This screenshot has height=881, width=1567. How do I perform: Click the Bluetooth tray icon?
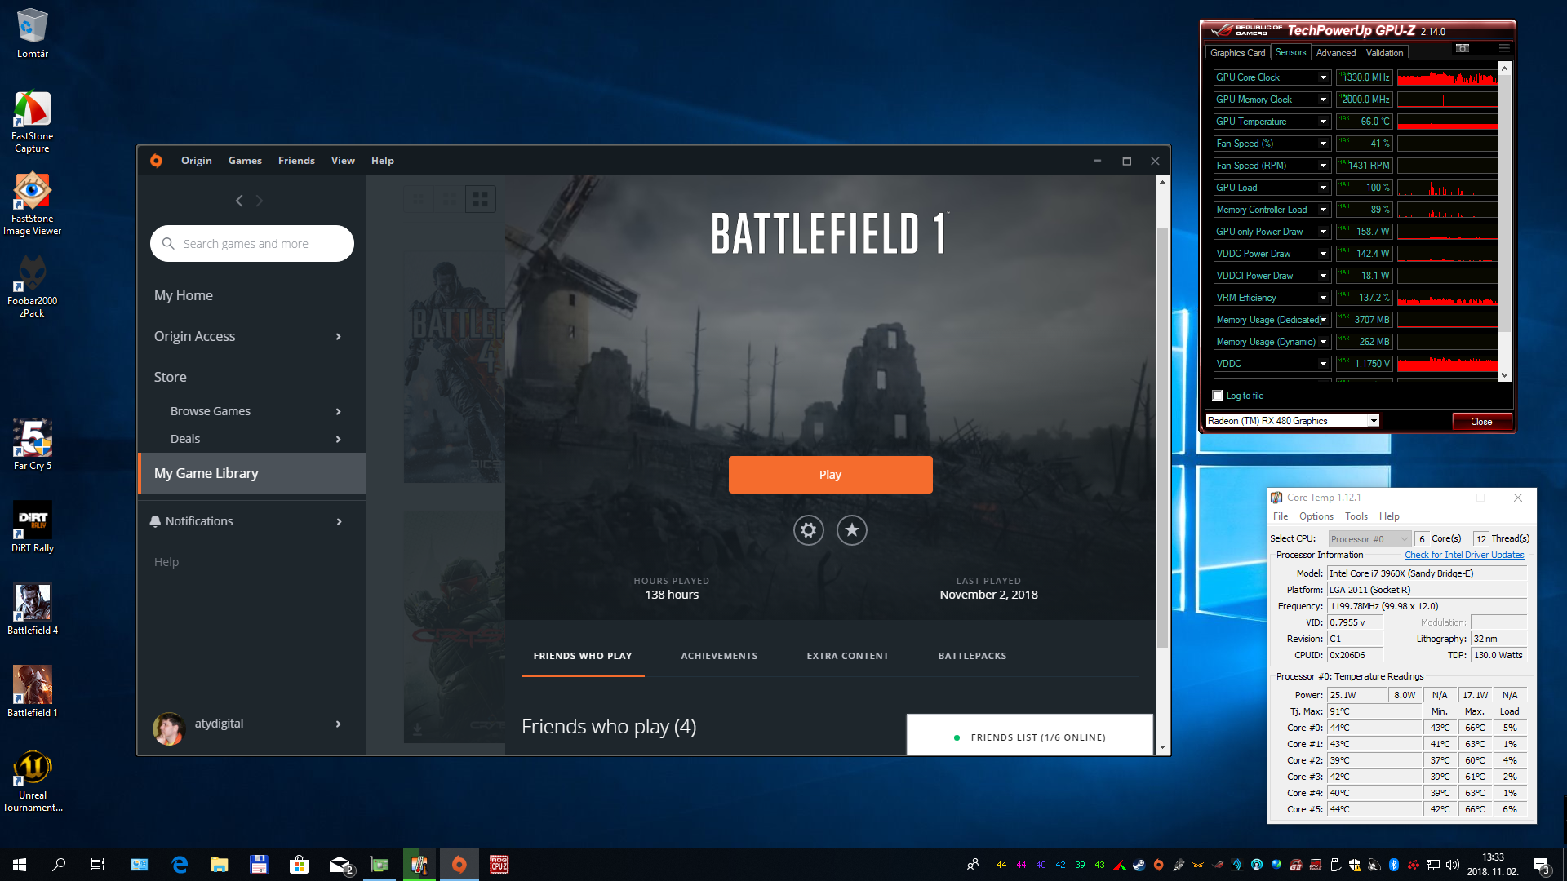click(x=1394, y=865)
